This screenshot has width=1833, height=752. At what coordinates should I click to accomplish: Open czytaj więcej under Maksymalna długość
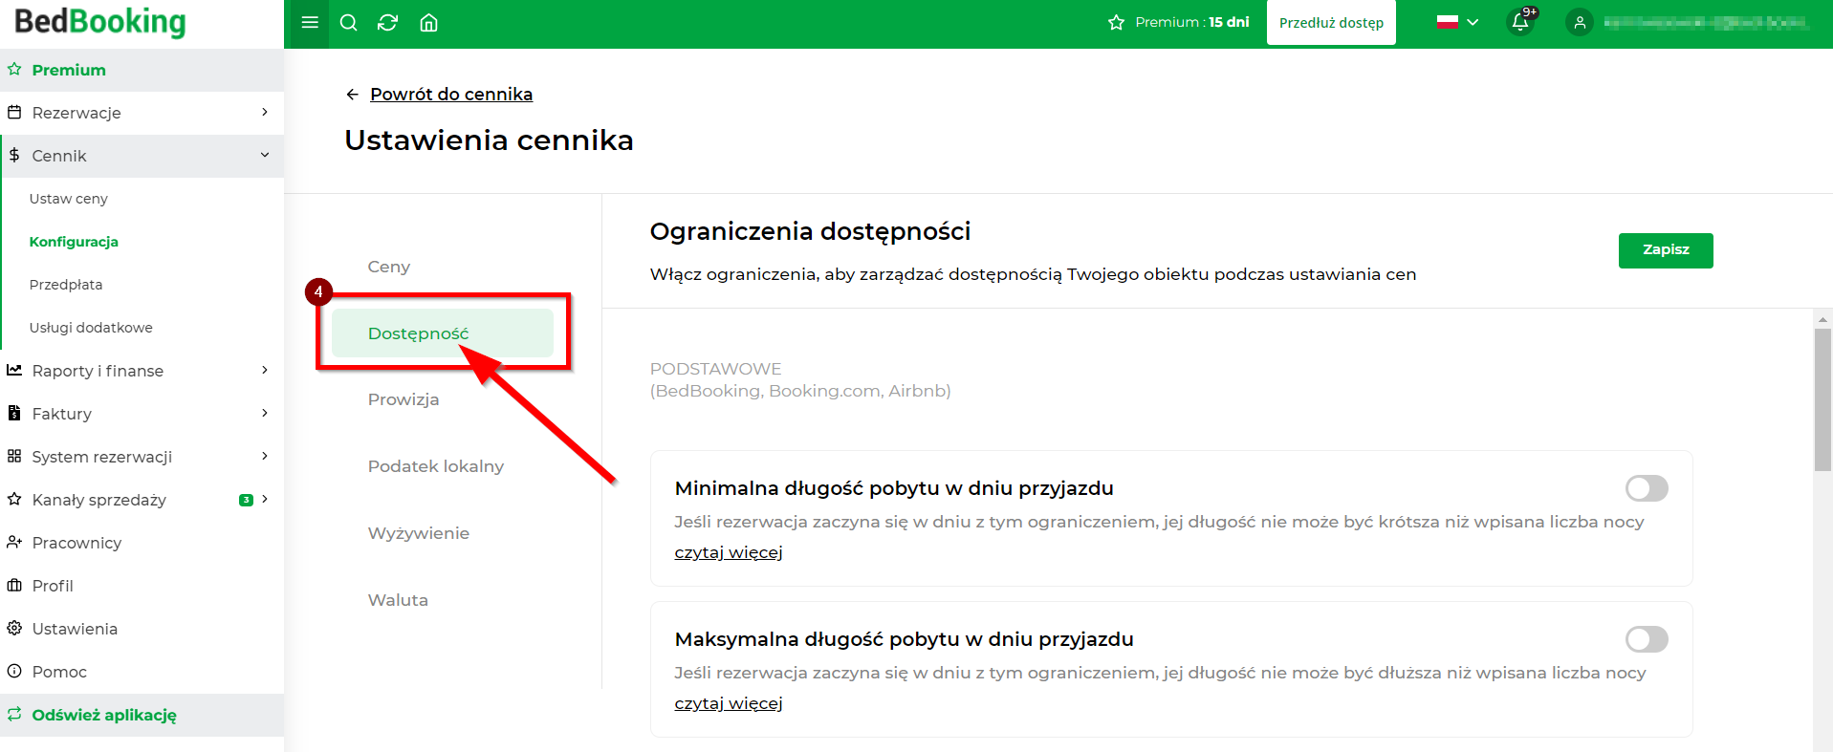point(729,703)
